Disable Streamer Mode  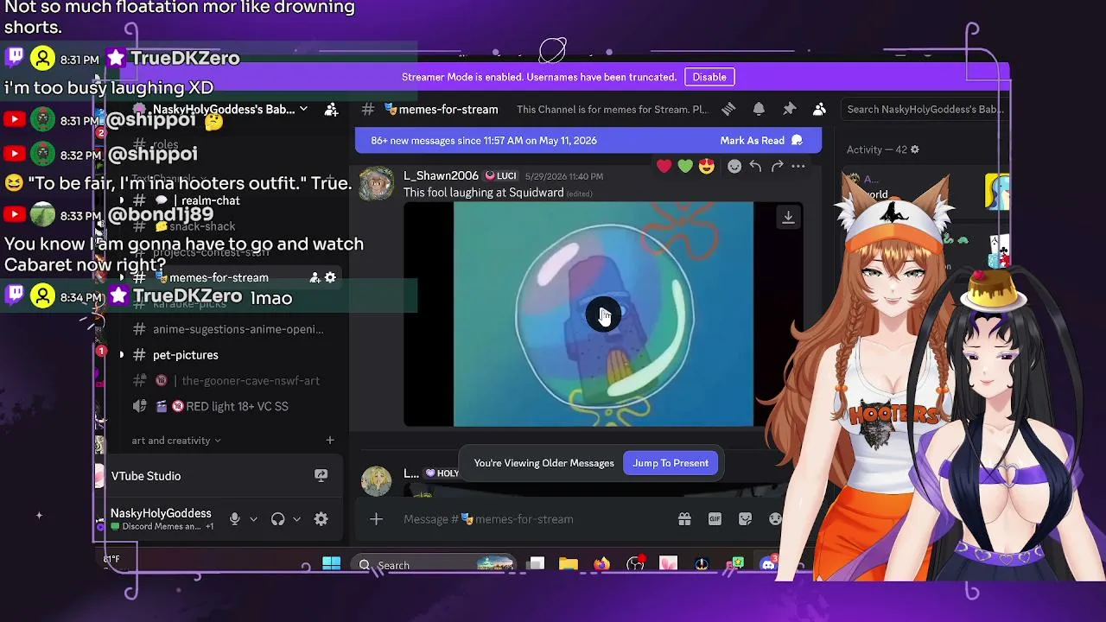coord(709,77)
